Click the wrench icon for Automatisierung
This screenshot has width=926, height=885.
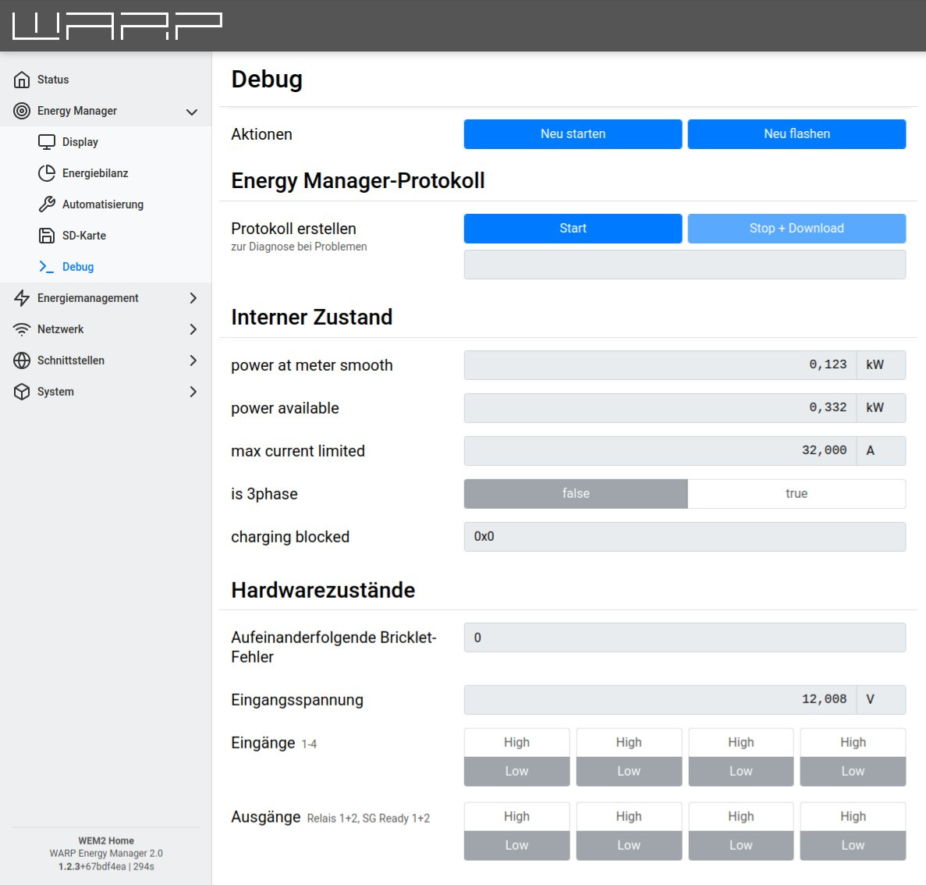point(47,204)
